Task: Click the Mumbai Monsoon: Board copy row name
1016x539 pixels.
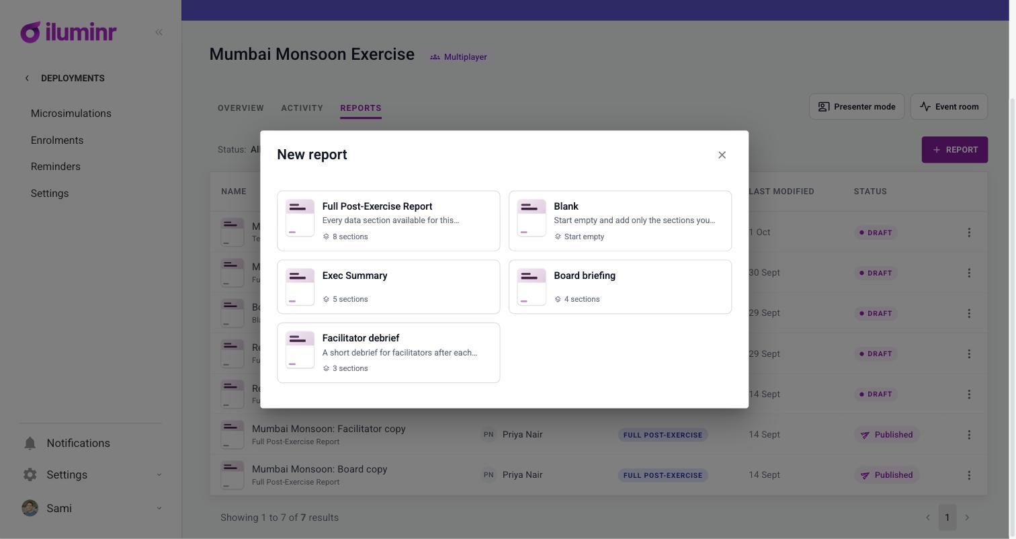Action: pos(320,469)
